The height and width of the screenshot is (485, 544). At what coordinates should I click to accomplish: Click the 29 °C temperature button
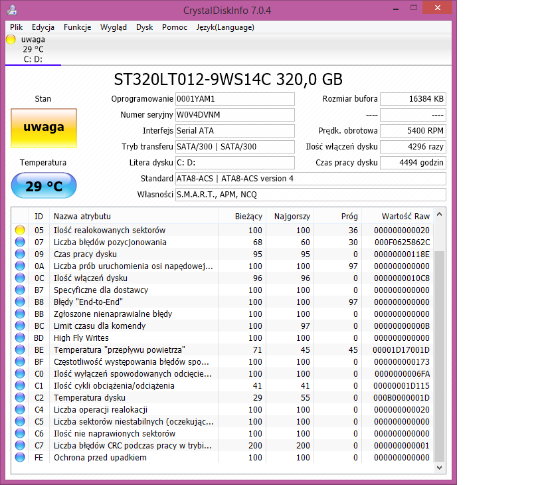44,185
